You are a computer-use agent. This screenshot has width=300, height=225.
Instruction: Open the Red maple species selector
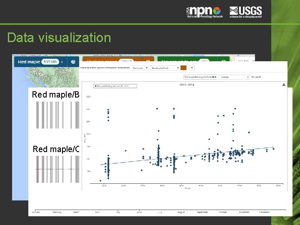(x=140, y=68)
